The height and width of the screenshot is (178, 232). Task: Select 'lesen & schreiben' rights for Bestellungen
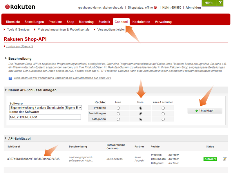pyautogui.click(x=163, y=114)
